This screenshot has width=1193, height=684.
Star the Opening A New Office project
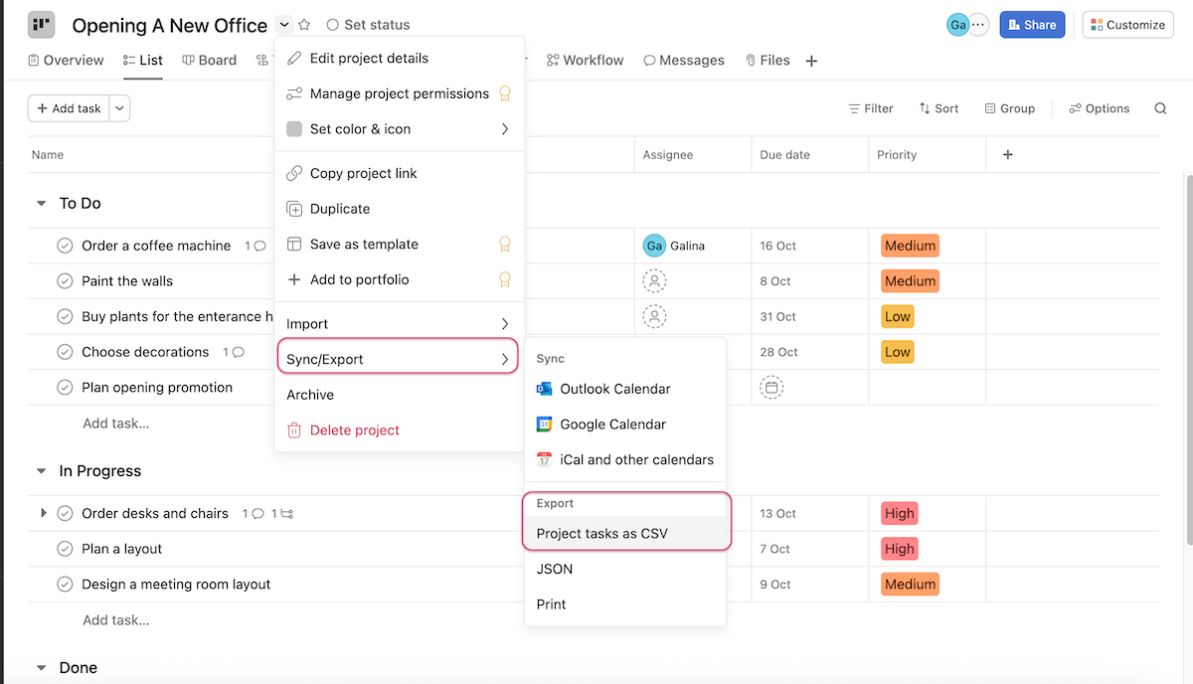[304, 24]
